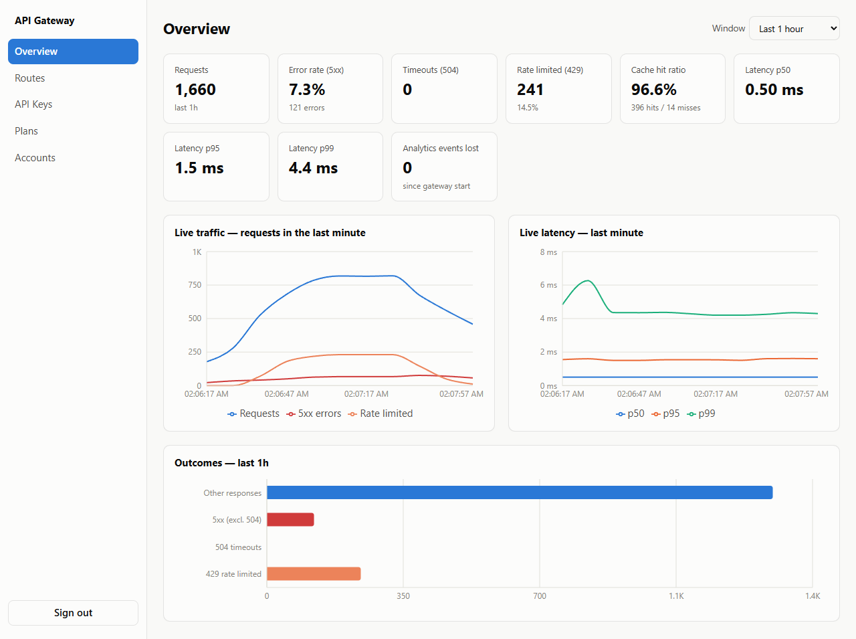Screen dimensions: 856x639
Task: Click the Error rate 7.3% value
Action: tap(307, 90)
